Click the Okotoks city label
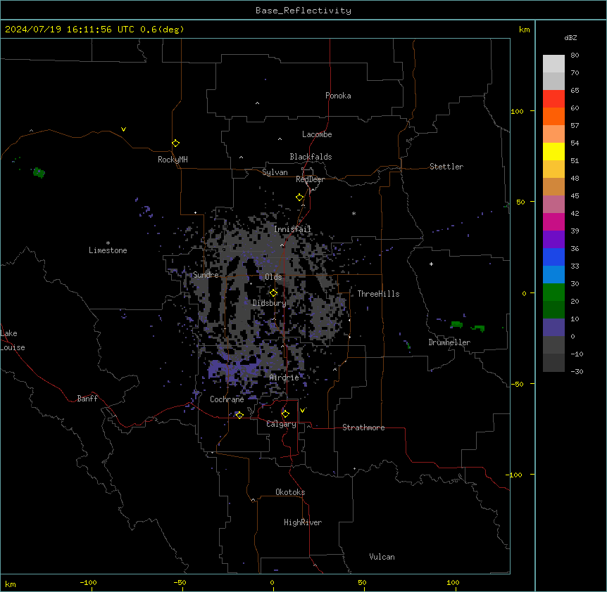Viewport: 607px width, 592px height. (290, 492)
